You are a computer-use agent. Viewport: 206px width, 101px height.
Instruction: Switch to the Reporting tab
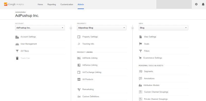pyautogui.click(x=52, y=4)
